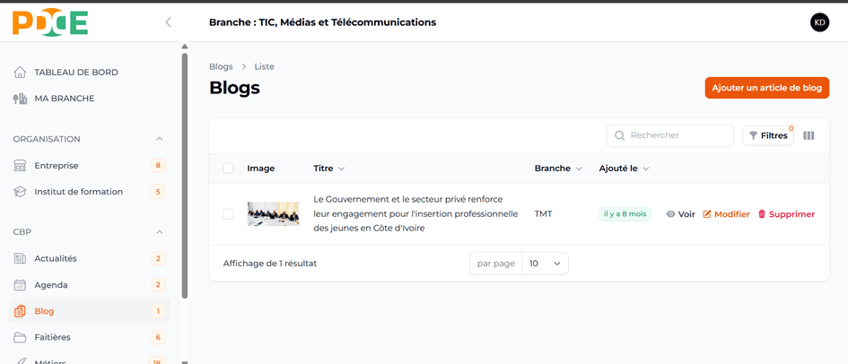The width and height of the screenshot is (848, 364).
Task: Open Tableau de bord in sidebar
Action: [x=75, y=73]
